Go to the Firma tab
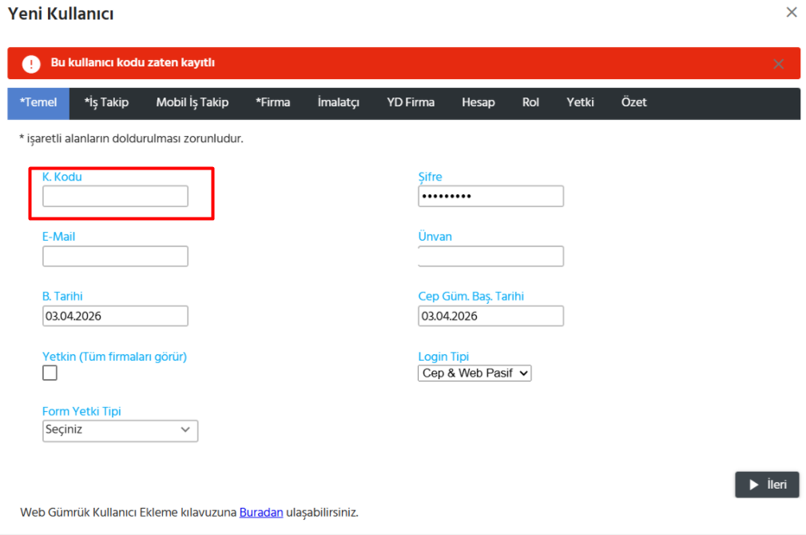This screenshot has height=535, width=806. click(272, 102)
